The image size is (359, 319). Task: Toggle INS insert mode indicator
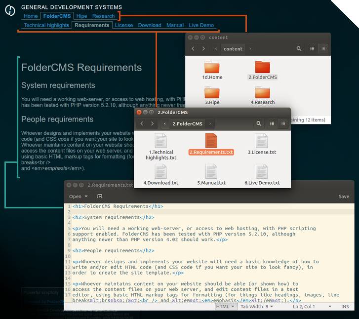coord(345,307)
